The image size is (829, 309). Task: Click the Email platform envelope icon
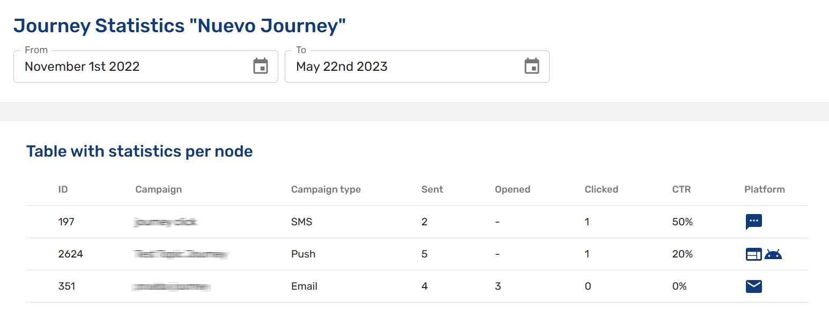[x=753, y=286]
